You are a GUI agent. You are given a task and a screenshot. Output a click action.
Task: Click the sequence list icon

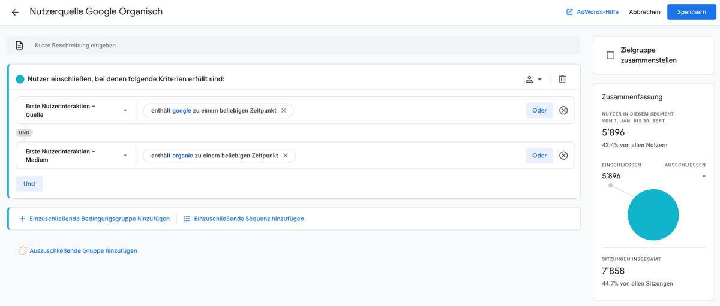point(187,219)
